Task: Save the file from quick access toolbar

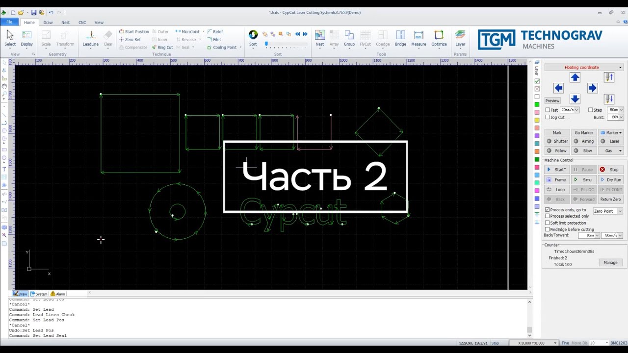Action: point(34,12)
